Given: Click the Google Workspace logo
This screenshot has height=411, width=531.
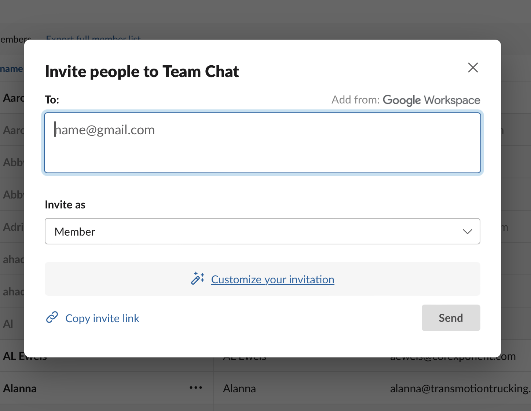Looking at the screenshot, I should [431, 100].
